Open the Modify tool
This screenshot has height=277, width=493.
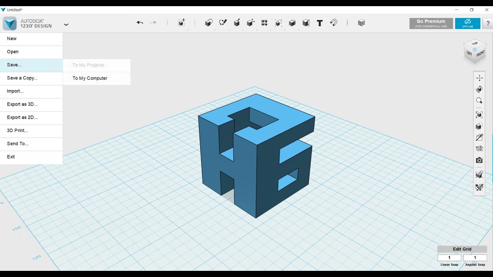251,23
